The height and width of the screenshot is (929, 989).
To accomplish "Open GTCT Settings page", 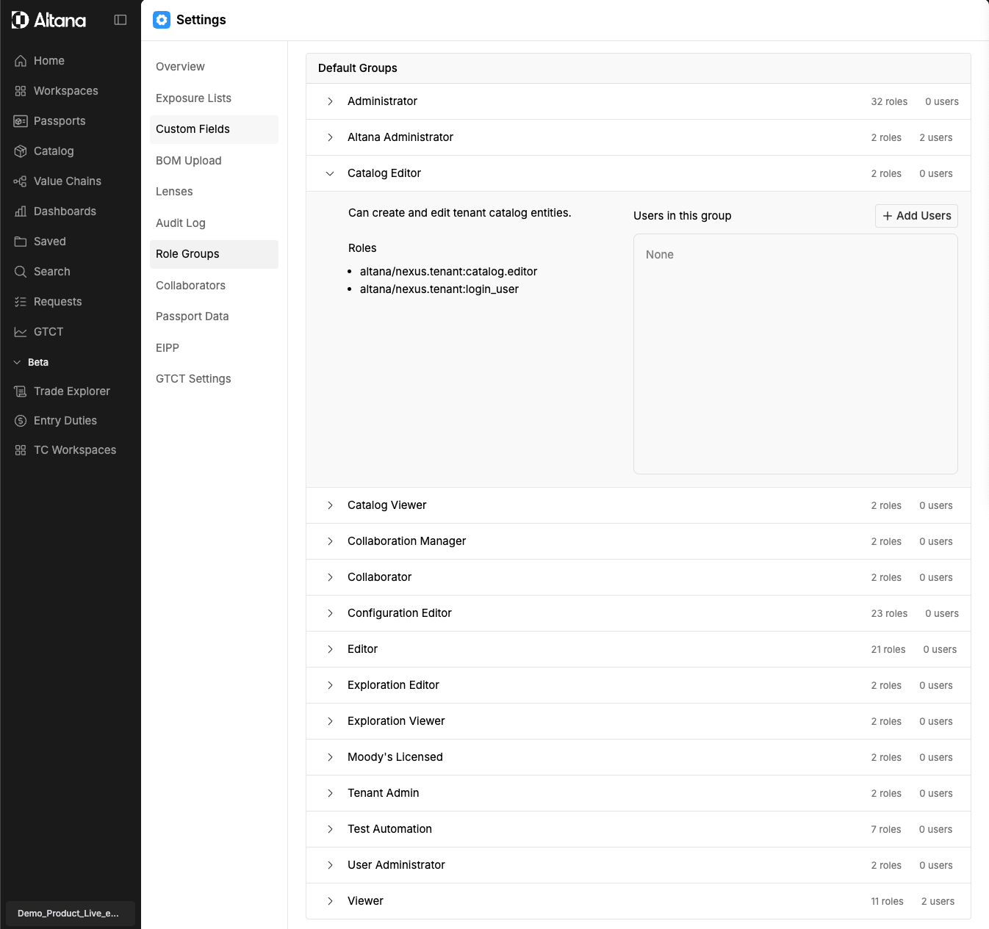I will pos(214,379).
